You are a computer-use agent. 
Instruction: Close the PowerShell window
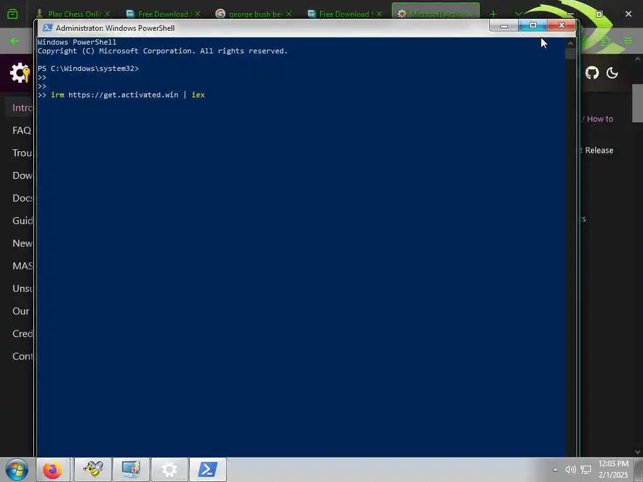[x=561, y=25]
